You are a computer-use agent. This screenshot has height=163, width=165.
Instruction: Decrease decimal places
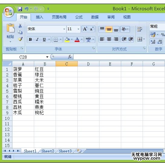[160, 42]
